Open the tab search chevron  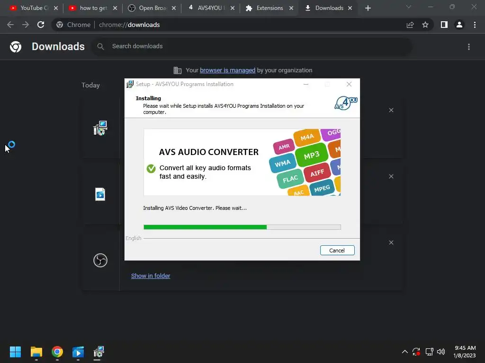pos(409,7)
